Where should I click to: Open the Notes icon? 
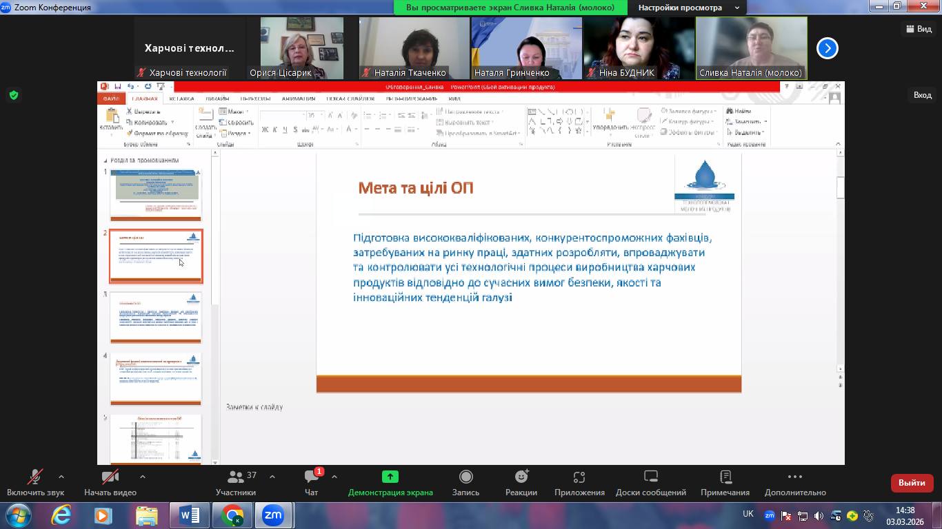point(725,477)
